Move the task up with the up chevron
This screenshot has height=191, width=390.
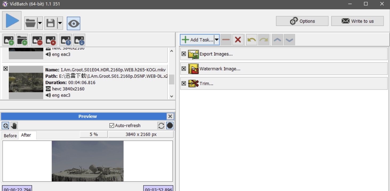(277, 40)
